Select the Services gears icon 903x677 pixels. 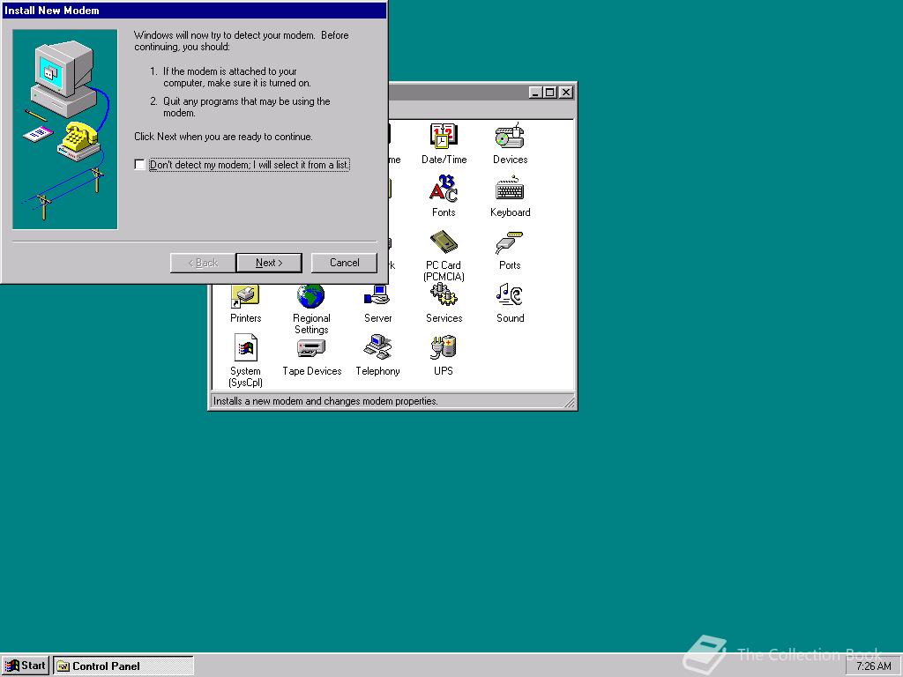(x=444, y=296)
